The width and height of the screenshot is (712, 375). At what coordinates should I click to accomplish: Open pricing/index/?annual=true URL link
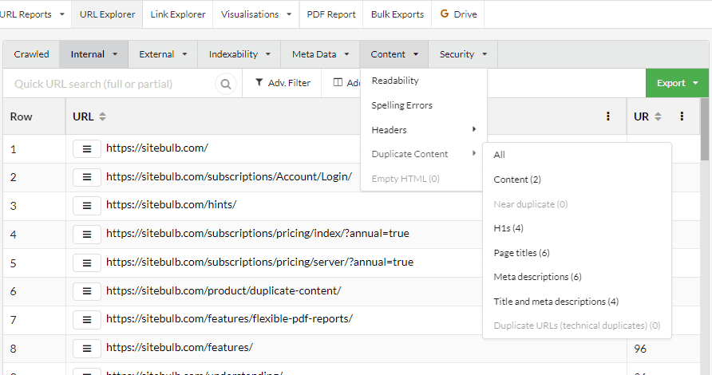pyautogui.click(x=258, y=233)
